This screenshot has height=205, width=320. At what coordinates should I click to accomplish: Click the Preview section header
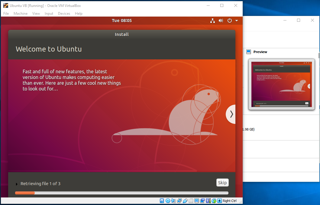pyautogui.click(x=260, y=52)
